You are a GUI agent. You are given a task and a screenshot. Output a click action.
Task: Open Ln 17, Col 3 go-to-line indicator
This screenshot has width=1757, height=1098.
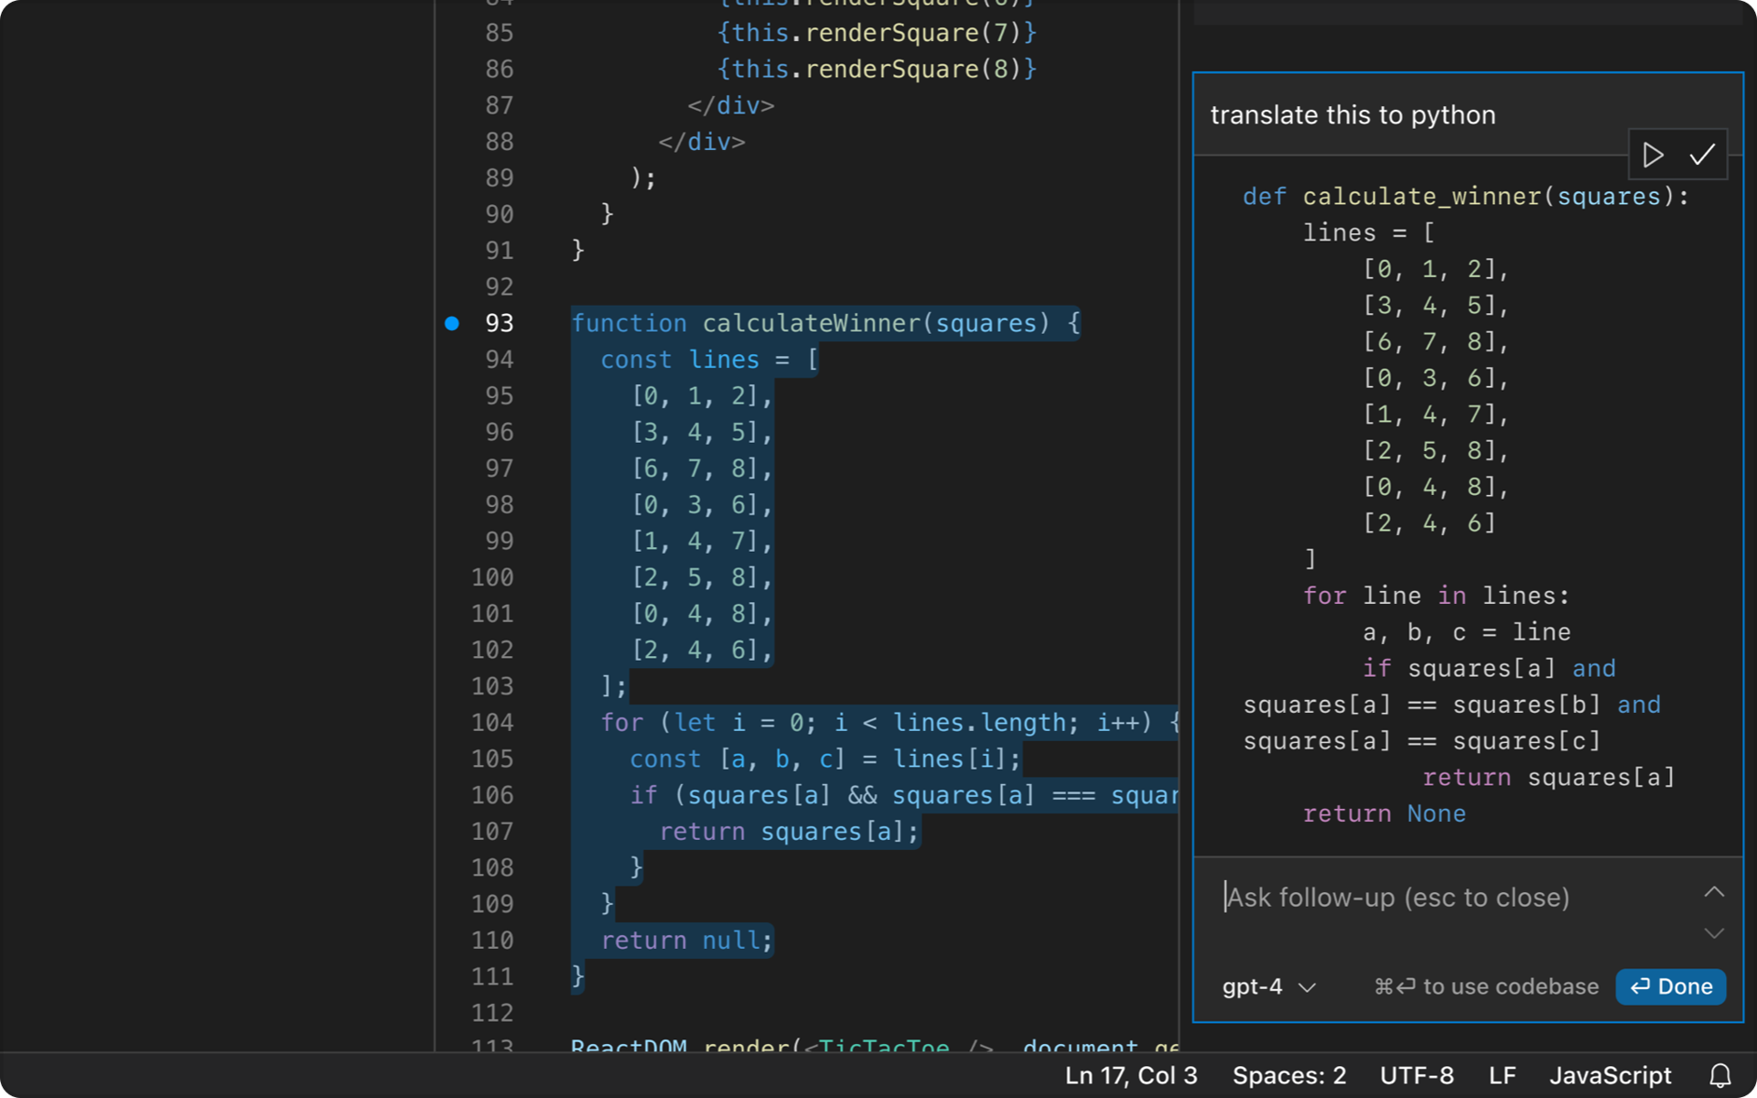point(1131,1075)
